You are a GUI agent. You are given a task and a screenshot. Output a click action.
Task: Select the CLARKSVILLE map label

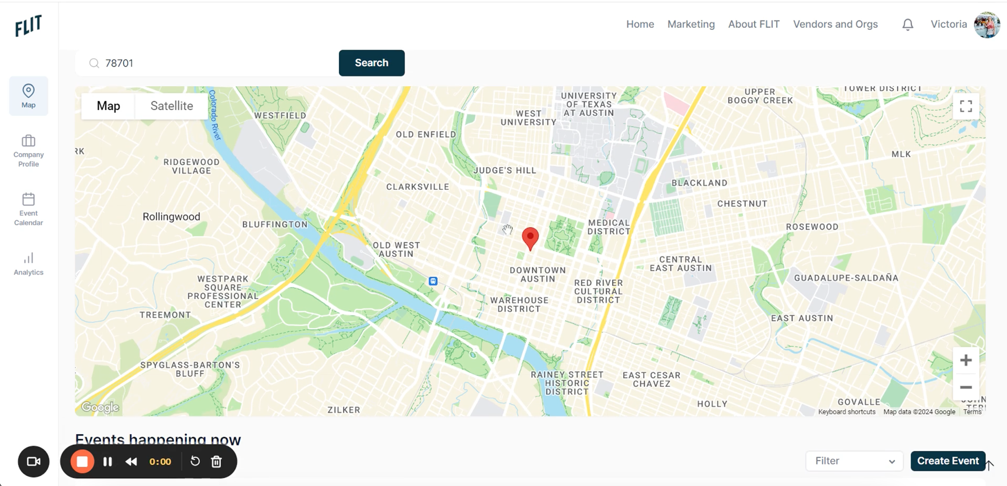pyautogui.click(x=417, y=187)
